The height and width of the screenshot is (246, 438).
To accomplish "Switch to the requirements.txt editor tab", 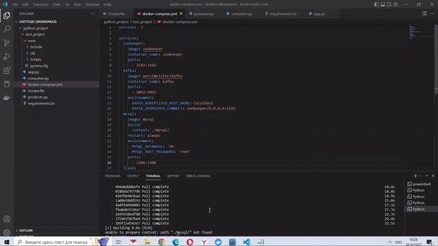I will pos(283,14).
